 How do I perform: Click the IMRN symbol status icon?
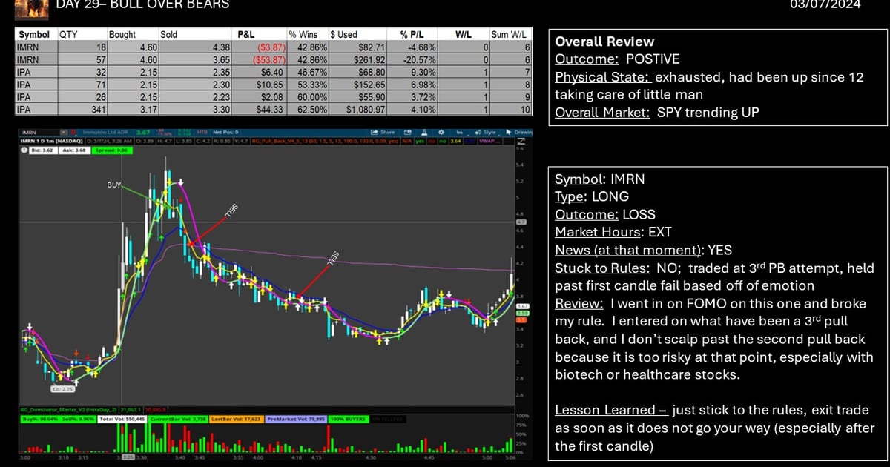coord(73,131)
